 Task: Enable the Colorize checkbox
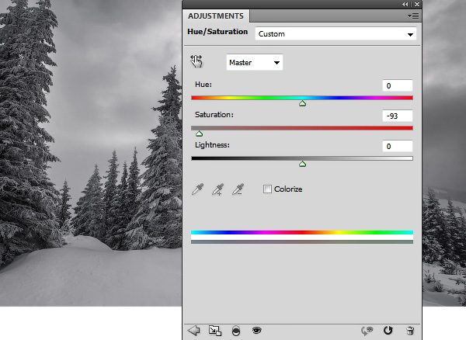coord(267,189)
